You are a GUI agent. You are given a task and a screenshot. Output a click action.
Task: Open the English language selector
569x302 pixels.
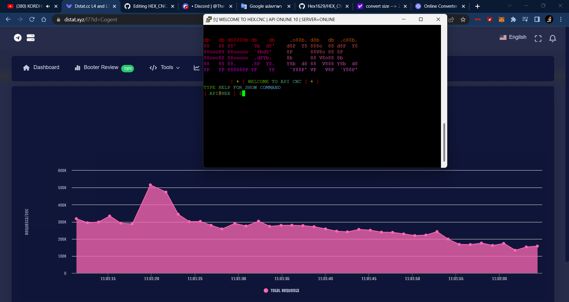[x=513, y=37]
